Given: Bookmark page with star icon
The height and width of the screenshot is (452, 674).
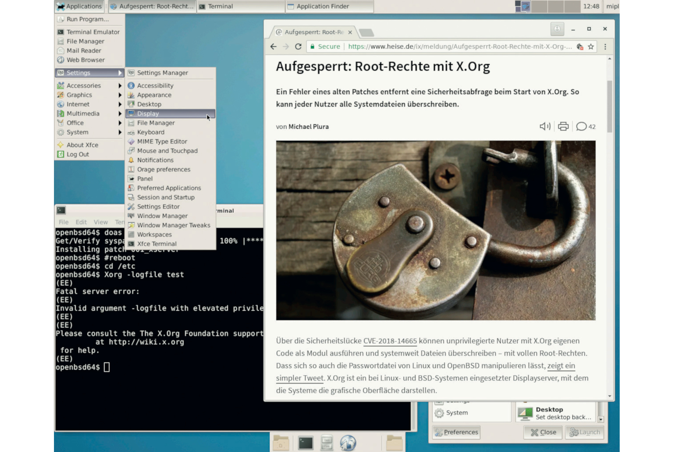Looking at the screenshot, I should click(x=591, y=47).
